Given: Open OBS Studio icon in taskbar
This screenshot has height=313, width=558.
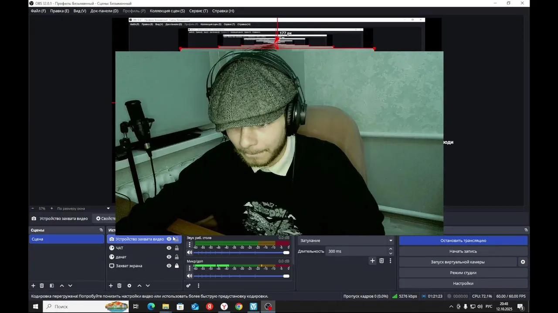Looking at the screenshot, I should [268, 306].
